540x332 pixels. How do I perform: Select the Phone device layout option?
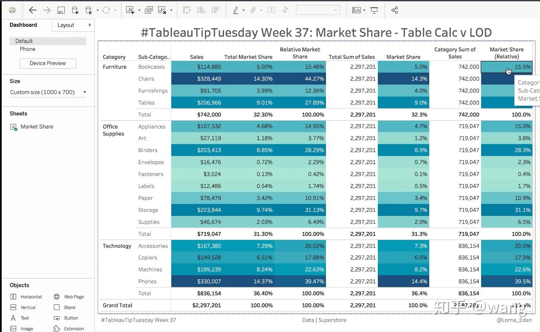tap(27, 49)
